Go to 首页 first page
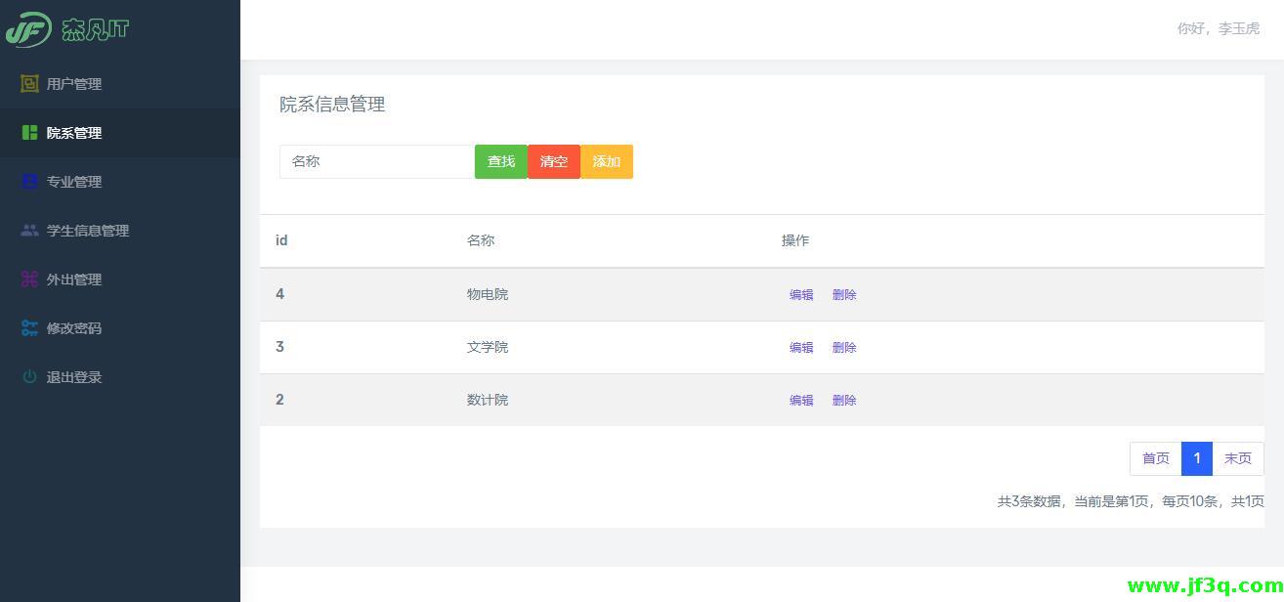 click(x=1155, y=458)
